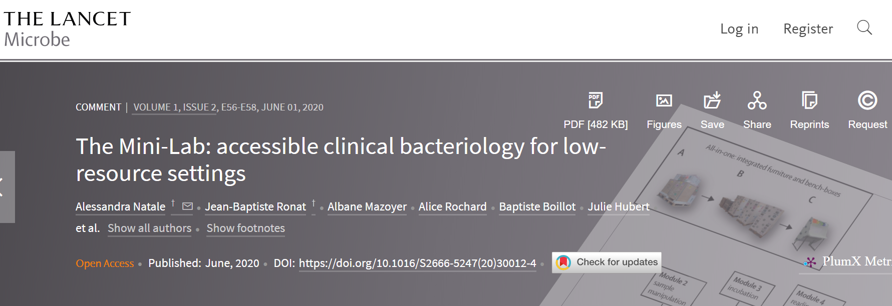
Task: Open PlumX Metrics link
Action: (x=847, y=261)
